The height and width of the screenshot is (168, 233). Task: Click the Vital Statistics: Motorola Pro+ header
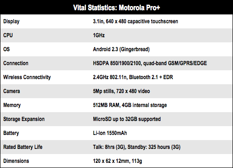click(x=116, y=7)
